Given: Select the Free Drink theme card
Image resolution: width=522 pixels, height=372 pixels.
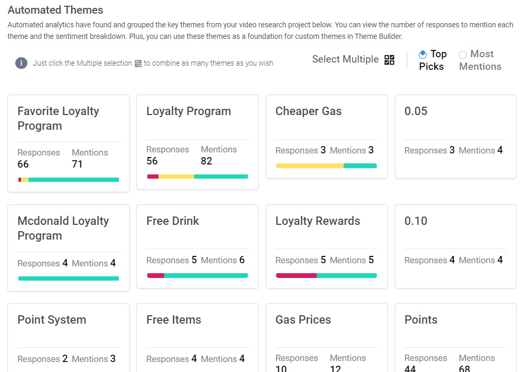Looking at the screenshot, I should pyautogui.click(x=197, y=246).
